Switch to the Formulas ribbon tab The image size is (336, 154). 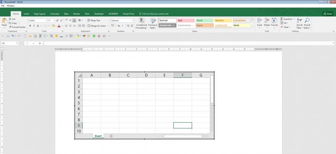(x=55, y=14)
